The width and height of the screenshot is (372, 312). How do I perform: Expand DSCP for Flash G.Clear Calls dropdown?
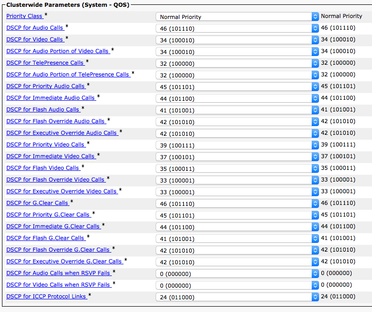(x=237, y=239)
